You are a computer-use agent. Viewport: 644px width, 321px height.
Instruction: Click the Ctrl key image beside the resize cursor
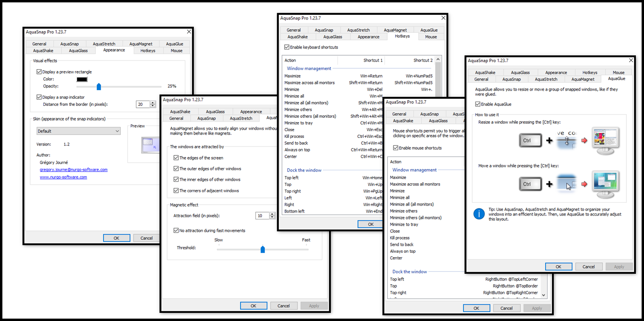[x=530, y=141]
